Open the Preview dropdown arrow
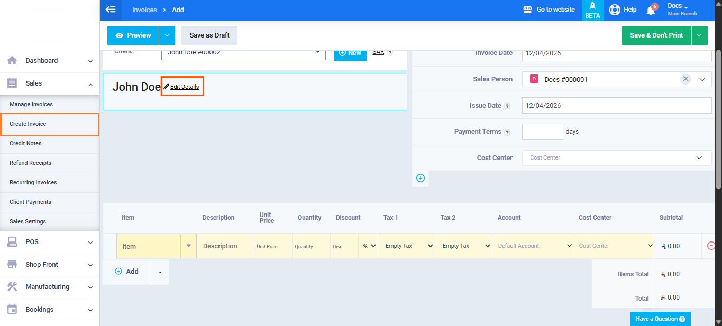 167,35
